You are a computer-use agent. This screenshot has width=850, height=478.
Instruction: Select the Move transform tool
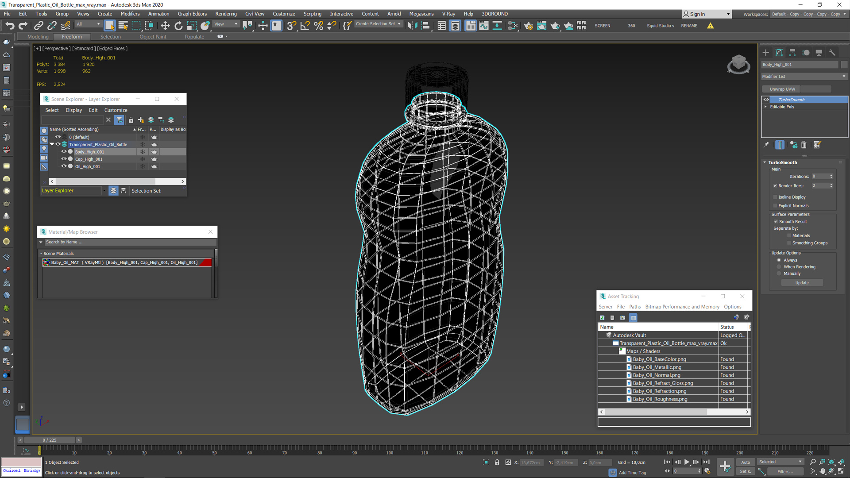165,26
